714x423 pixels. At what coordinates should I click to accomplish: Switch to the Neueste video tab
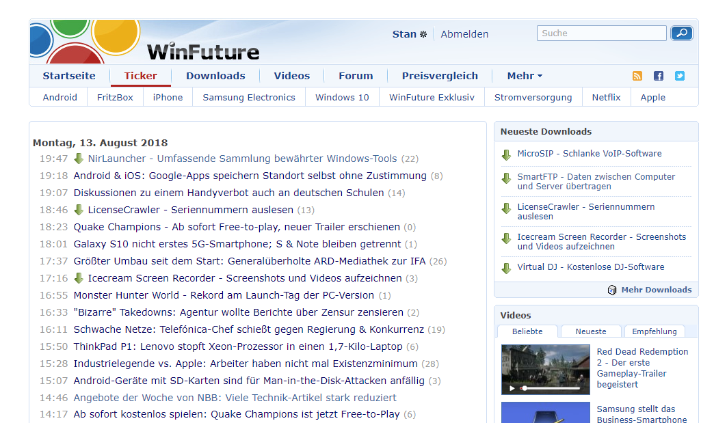tap(590, 330)
